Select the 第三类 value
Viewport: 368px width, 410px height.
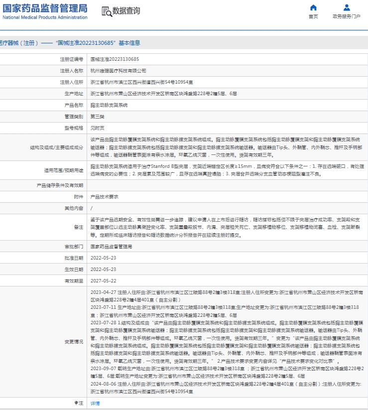click(x=97, y=117)
